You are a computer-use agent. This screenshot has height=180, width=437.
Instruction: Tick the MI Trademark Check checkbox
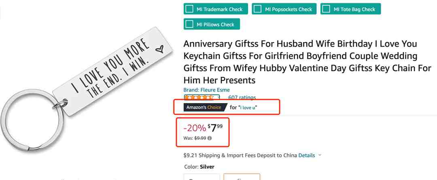189,9
